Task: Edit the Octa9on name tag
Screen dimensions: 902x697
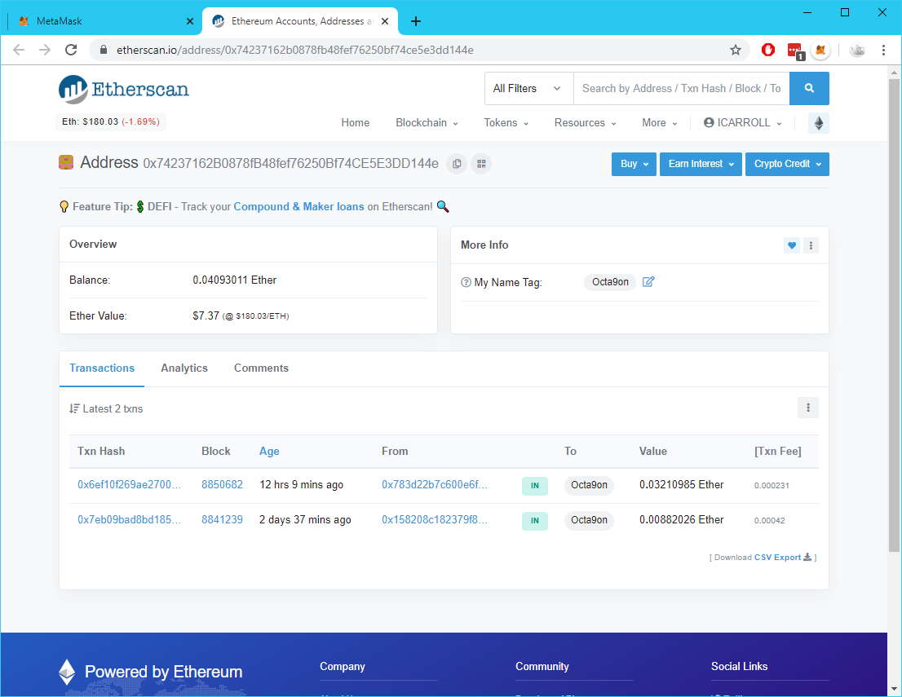Action: 648,282
